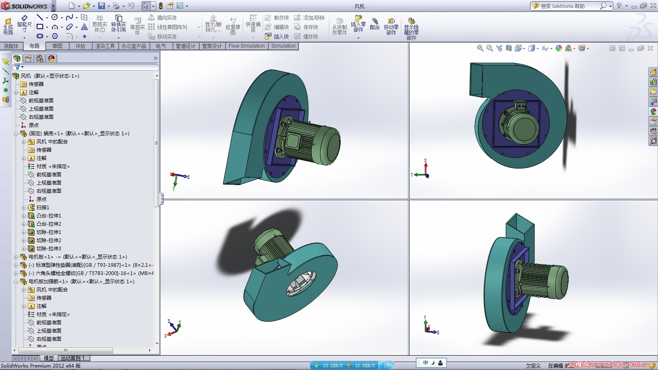The height and width of the screenshot is (370, 658).
Task: Click the 编辑块 edit block button
Action: [277, 27]
